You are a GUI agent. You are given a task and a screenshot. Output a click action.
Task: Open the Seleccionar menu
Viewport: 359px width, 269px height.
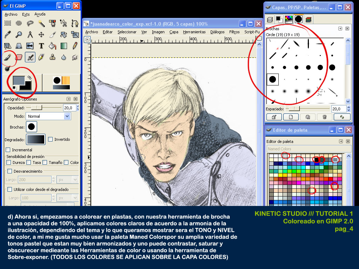click(x=127, y=32)
